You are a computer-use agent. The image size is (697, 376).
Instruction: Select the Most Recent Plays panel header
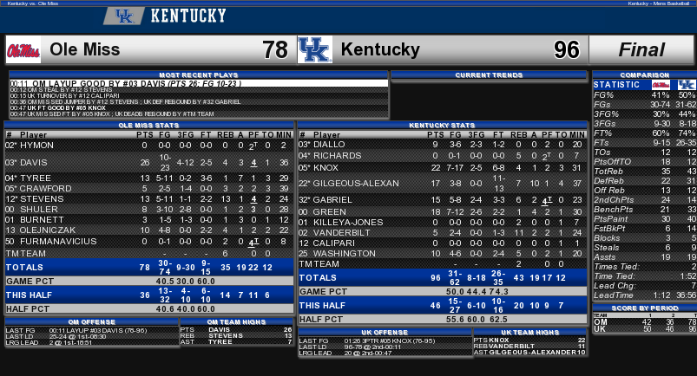(x=199, y=75)
